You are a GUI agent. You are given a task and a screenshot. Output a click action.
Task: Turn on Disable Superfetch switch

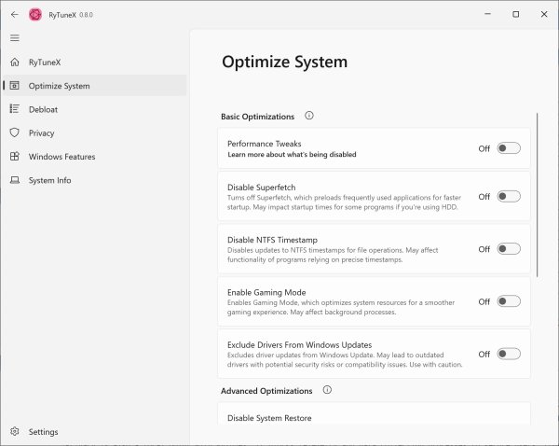(x=509, y=197)
